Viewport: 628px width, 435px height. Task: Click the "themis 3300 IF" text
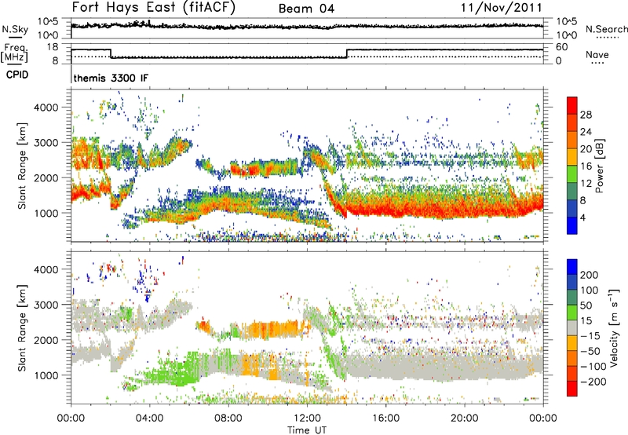111,78
